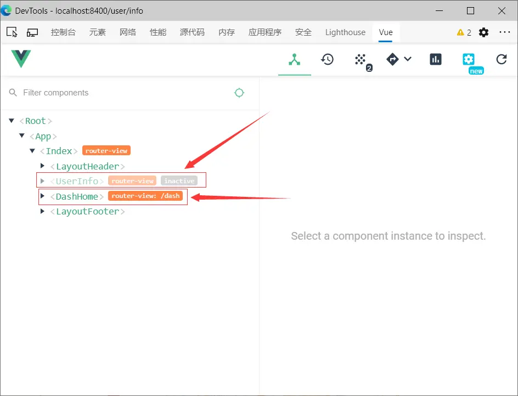Screen dimensions: 518x396
Task: Open routing dropdown chevron arrow
Action: tap(408, 59)
